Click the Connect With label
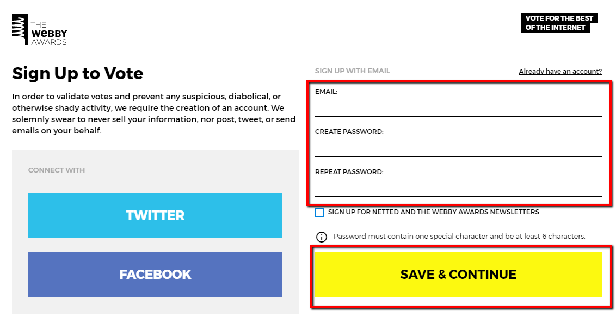 click(x=57, y=170)
